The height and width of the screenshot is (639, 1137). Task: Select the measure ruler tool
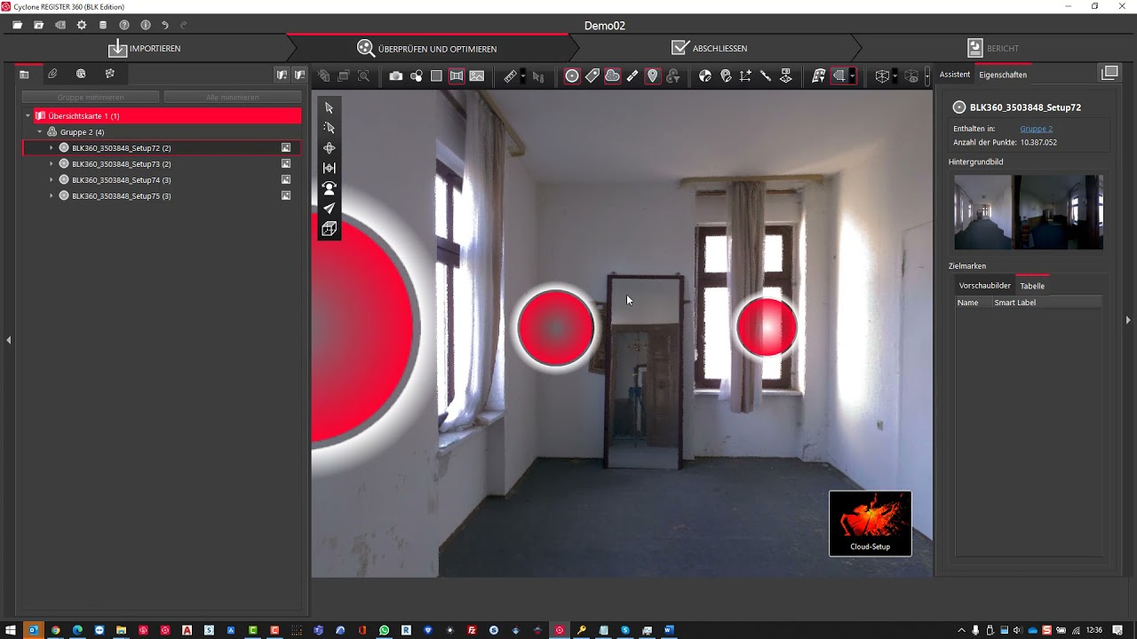(x=510, y=76)
